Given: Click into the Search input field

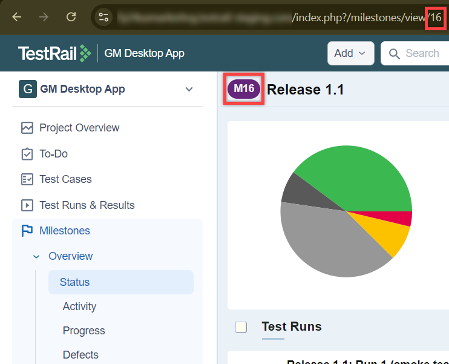Looking at the screenshot, I should [x=424, y=53].
